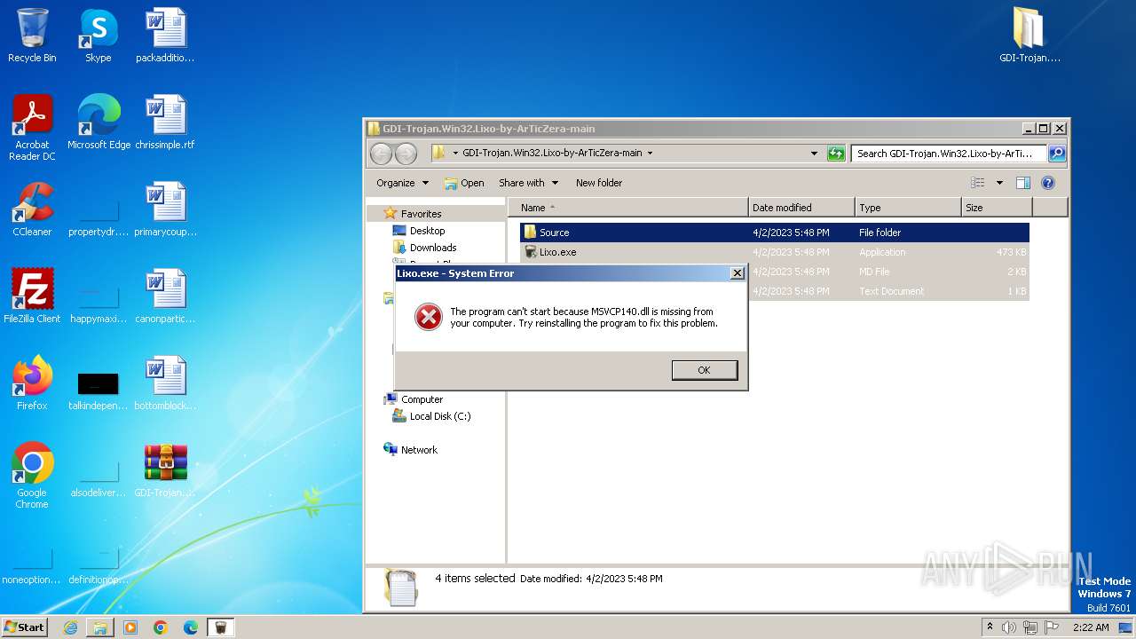1136x639 pixels.
Task: Sort by Name column header
Action: click(628, 208)
